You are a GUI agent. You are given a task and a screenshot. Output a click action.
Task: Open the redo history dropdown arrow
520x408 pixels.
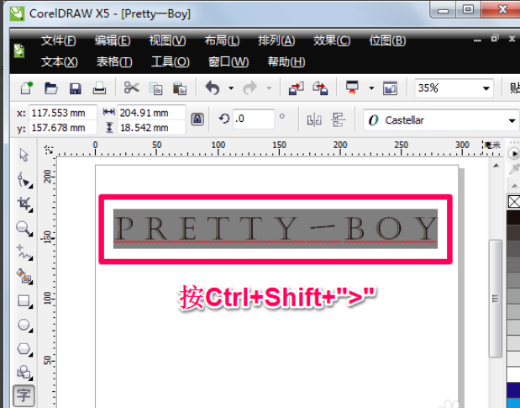click(x=269, y=88)
